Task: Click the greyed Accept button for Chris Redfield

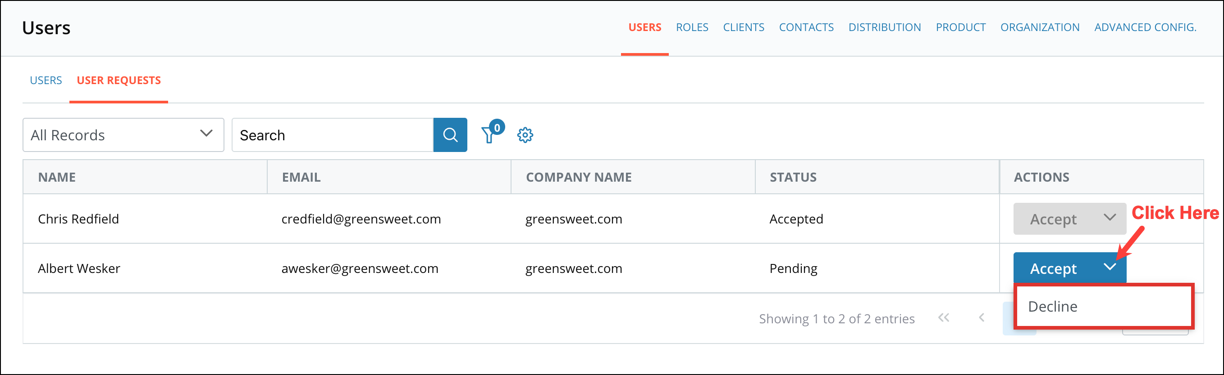Action: point(1054,219)
